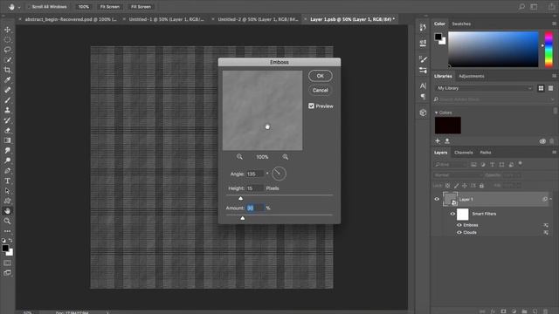The image size is (559, 314).
Task: Open the Character panel icon
Action: pyautogui.click(x=423, y=85)
